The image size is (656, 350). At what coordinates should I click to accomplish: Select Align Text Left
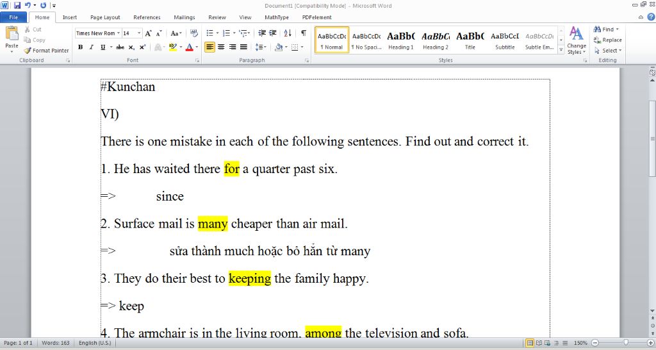[209, 47]
